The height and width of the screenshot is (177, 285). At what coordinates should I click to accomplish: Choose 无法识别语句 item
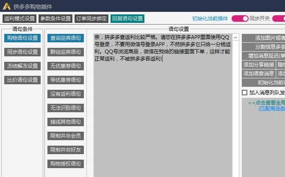66,108
